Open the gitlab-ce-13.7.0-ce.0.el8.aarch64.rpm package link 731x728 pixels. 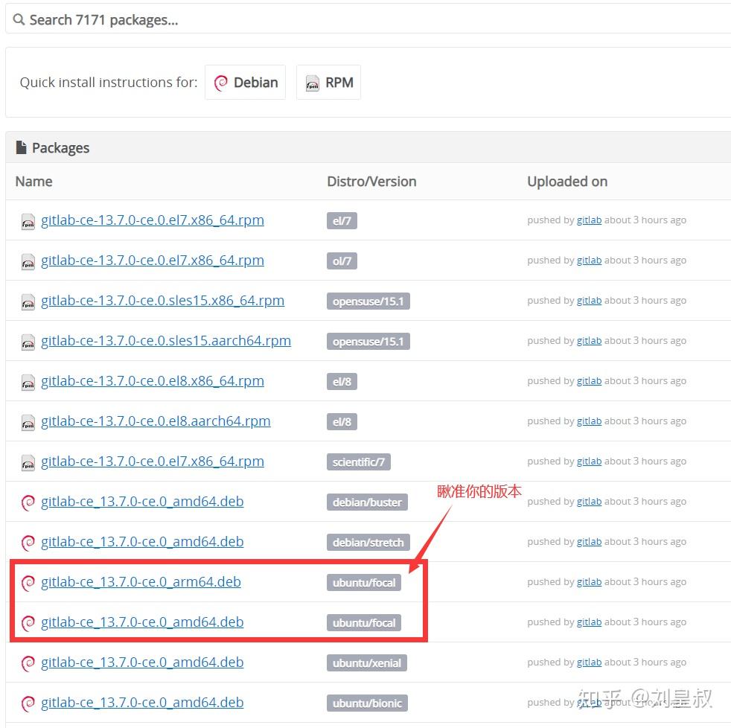click(x=156, y=421)
